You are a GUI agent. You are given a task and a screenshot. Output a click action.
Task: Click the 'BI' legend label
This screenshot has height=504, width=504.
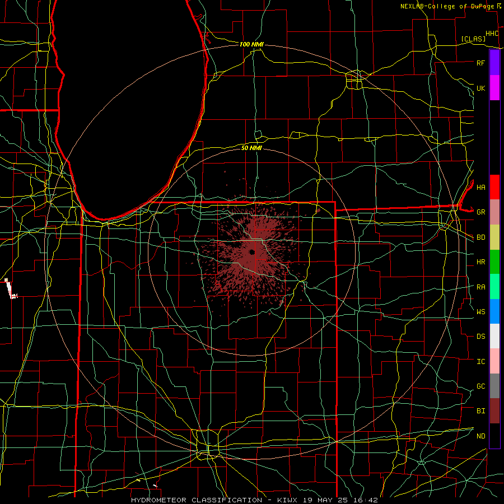click(x=480, y=411)
